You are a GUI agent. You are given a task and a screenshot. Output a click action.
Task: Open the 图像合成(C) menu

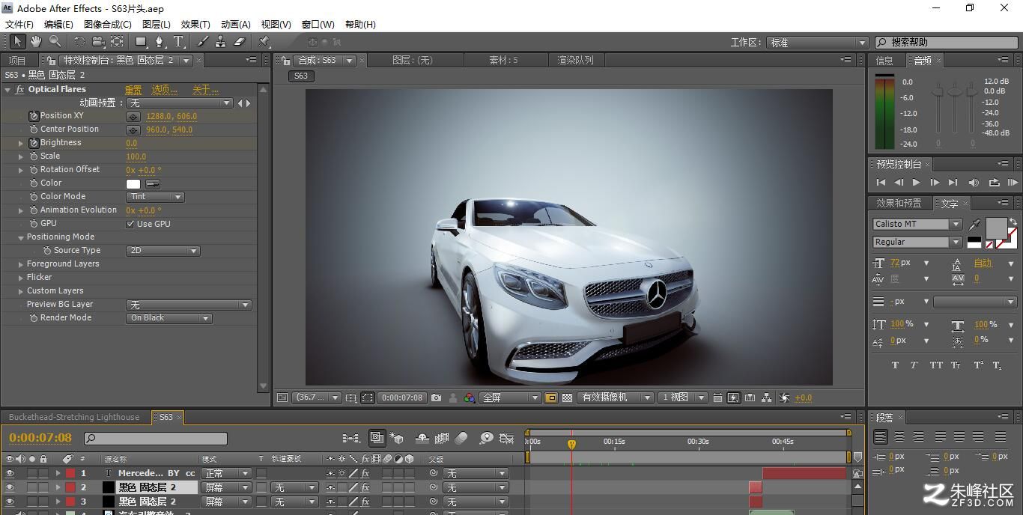pos(108,25)
